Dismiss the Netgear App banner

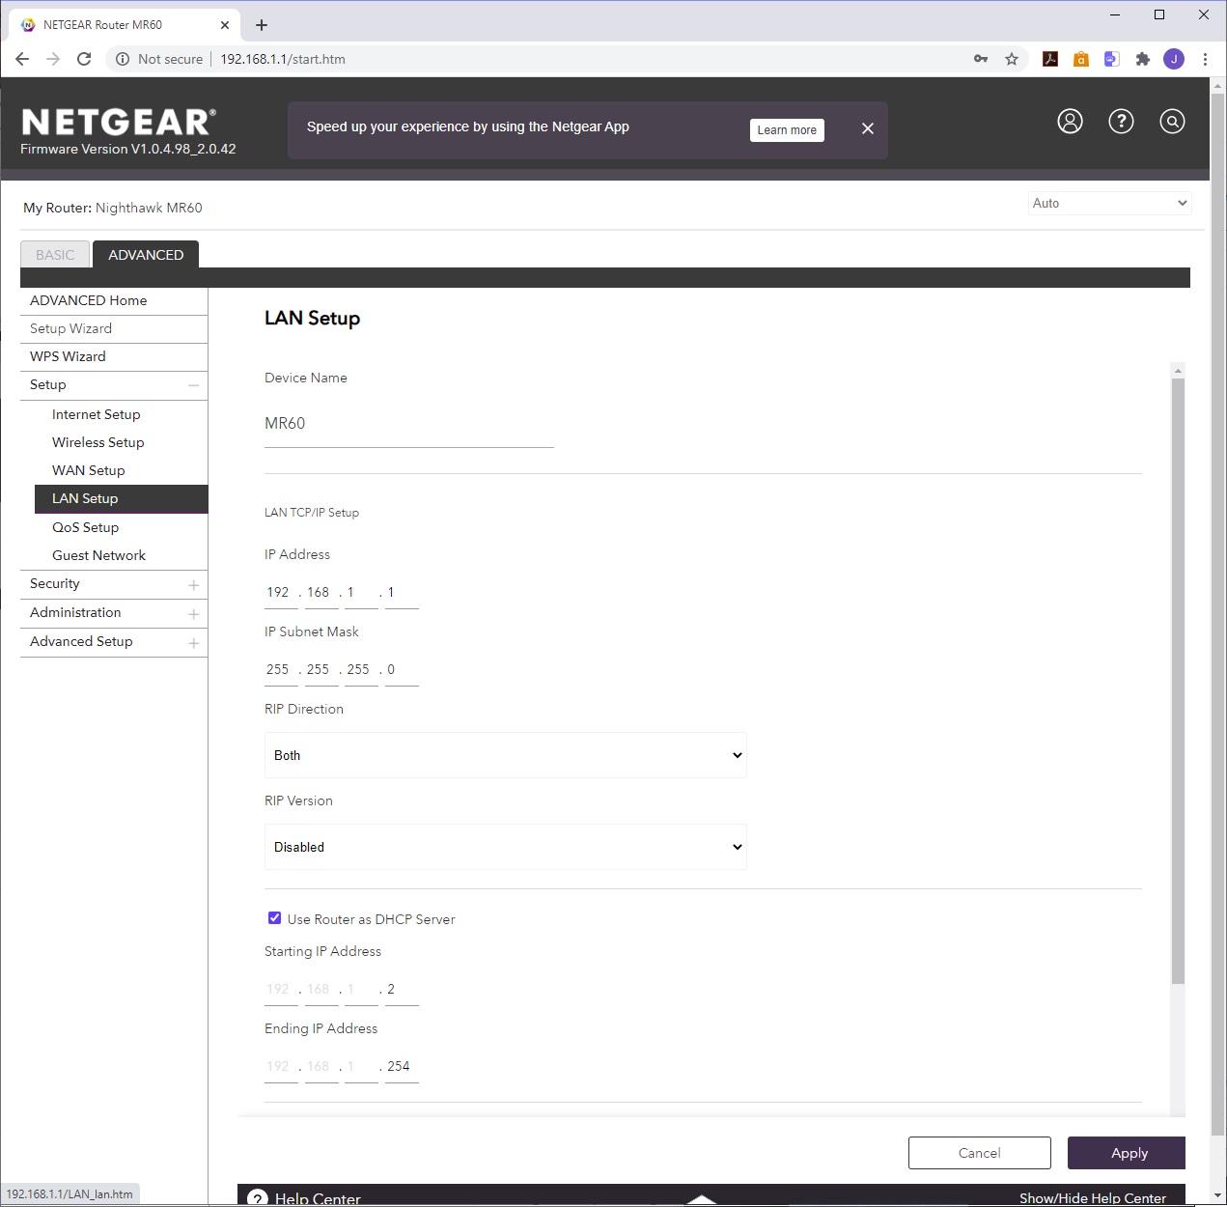[x=868, y=128]
